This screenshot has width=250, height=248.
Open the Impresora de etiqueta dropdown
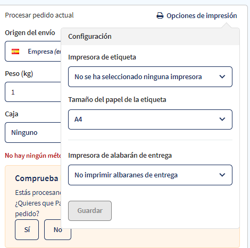coord(150,76)
